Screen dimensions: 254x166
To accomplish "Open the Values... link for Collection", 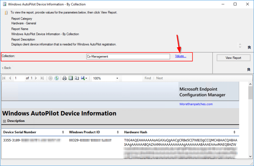I will point(180,56).
